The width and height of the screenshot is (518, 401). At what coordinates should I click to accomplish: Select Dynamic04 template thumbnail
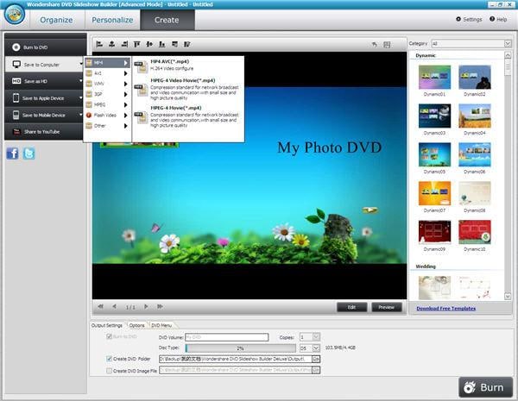pyautogui.click(x=475, y=116)
